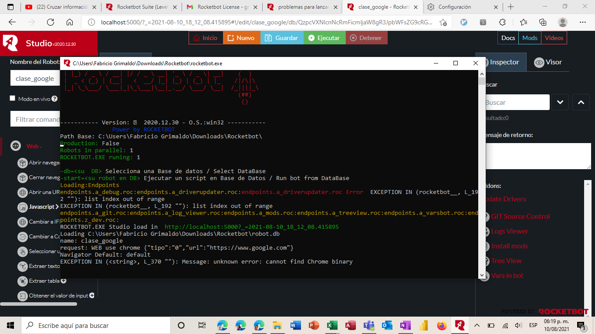The image size is (595, 334).
Task: Open the Mods menu item
Action: coord(530,38)
